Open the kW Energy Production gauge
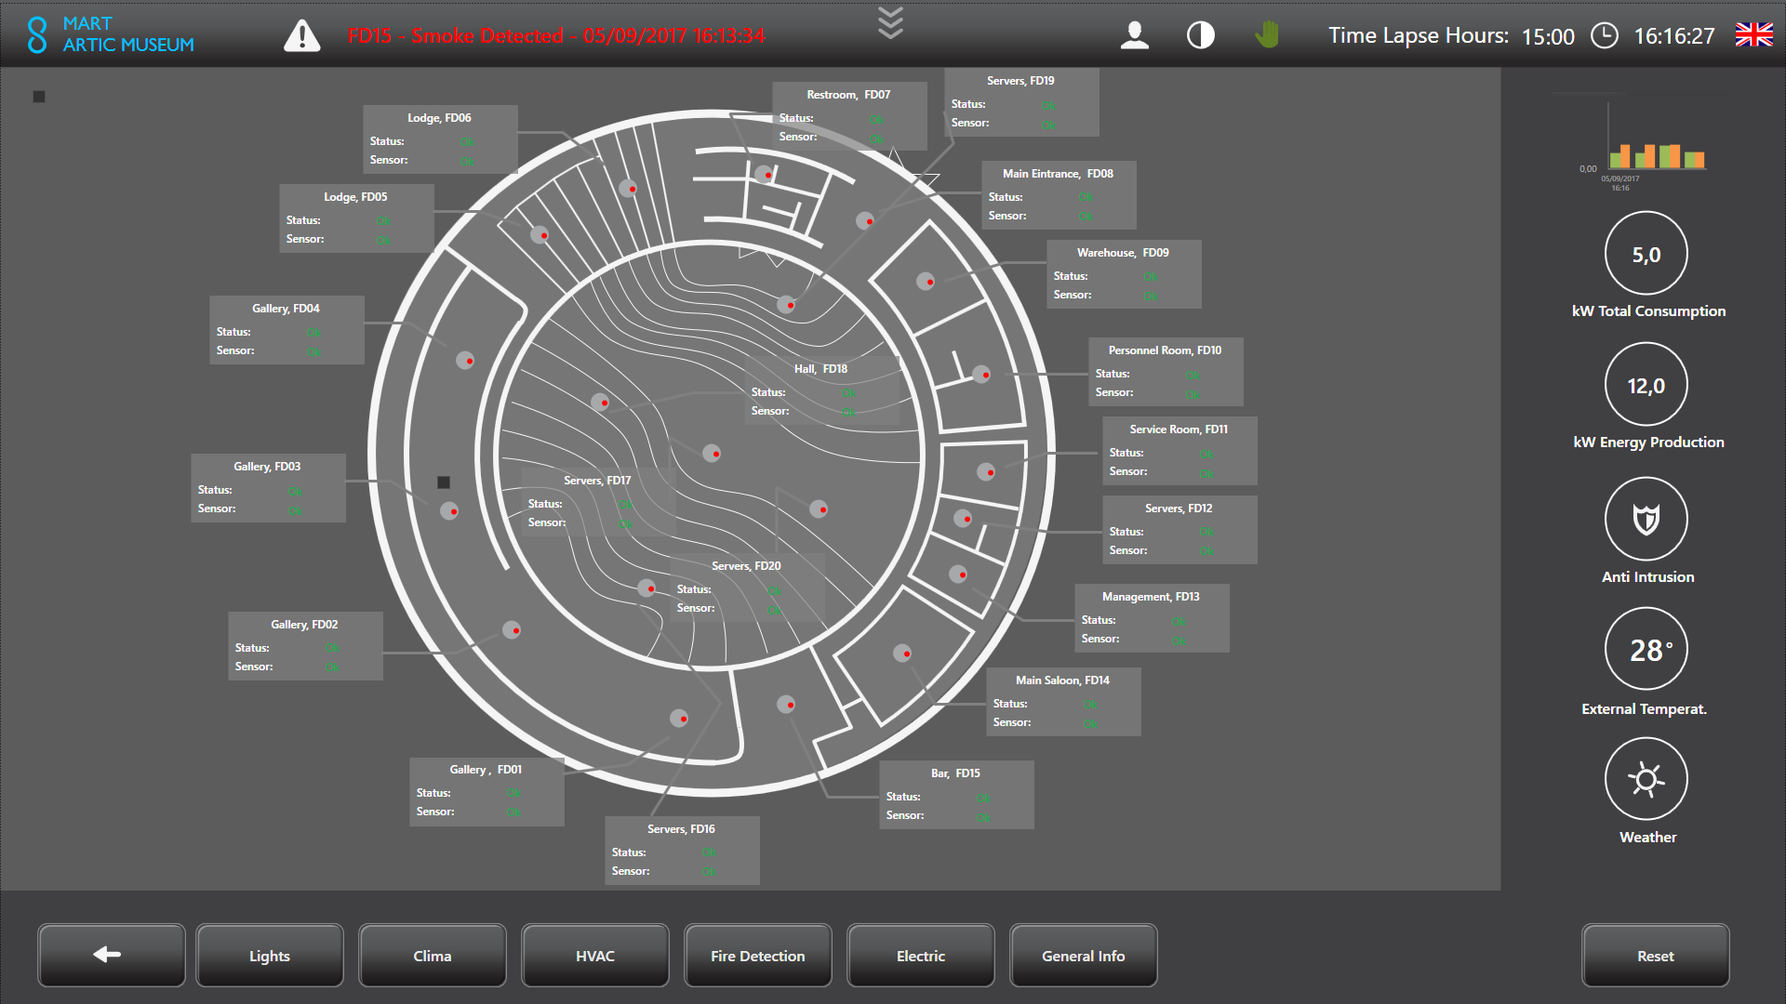The image size is (1786, 1004). pyautogui.click(x=1646, y=384)
